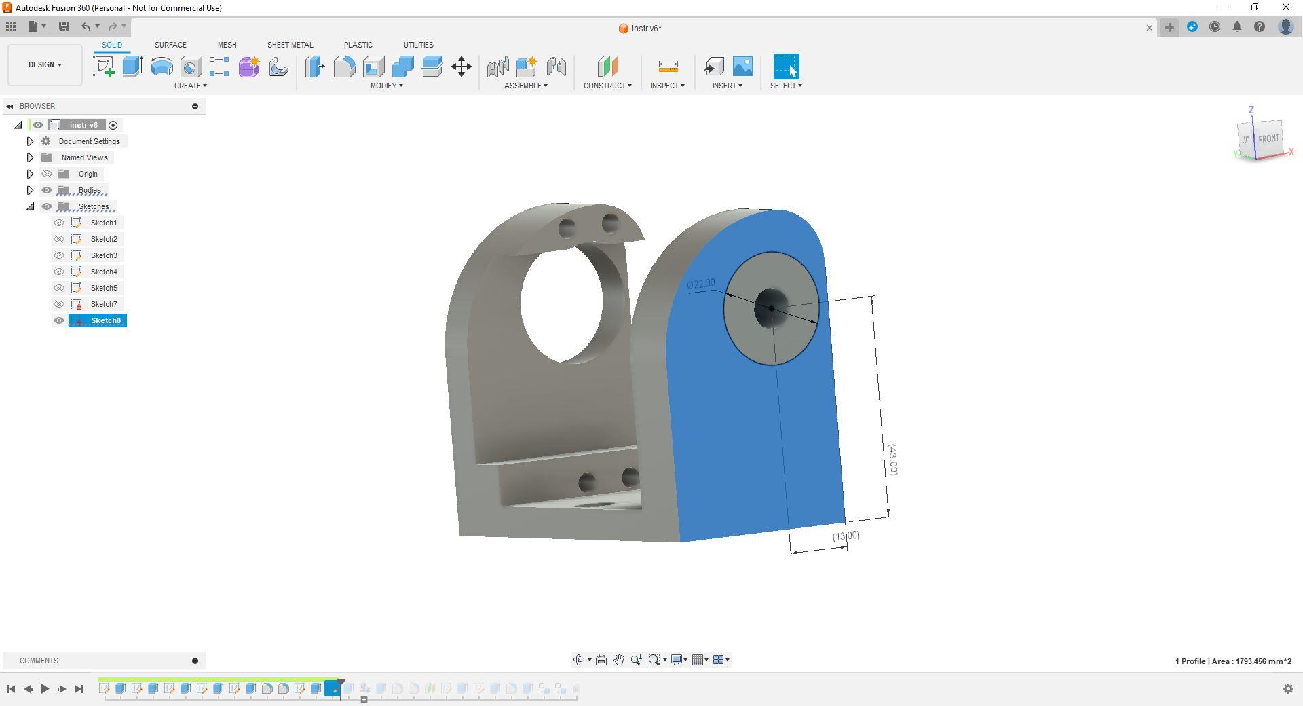Activate the Select window tool
Image resolution: width=1303 pixels, height=706 pixels.
click(786, 67)
